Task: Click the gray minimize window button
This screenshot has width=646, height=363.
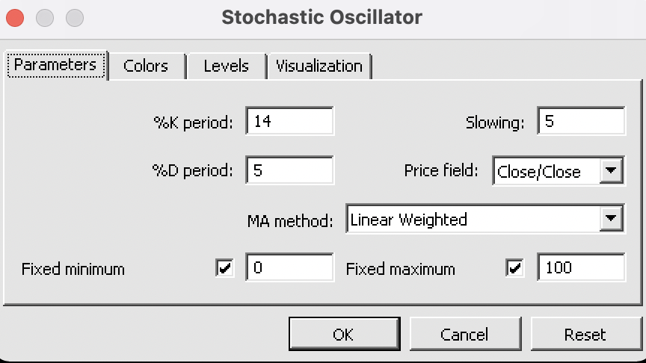Action: coord(45,16)
